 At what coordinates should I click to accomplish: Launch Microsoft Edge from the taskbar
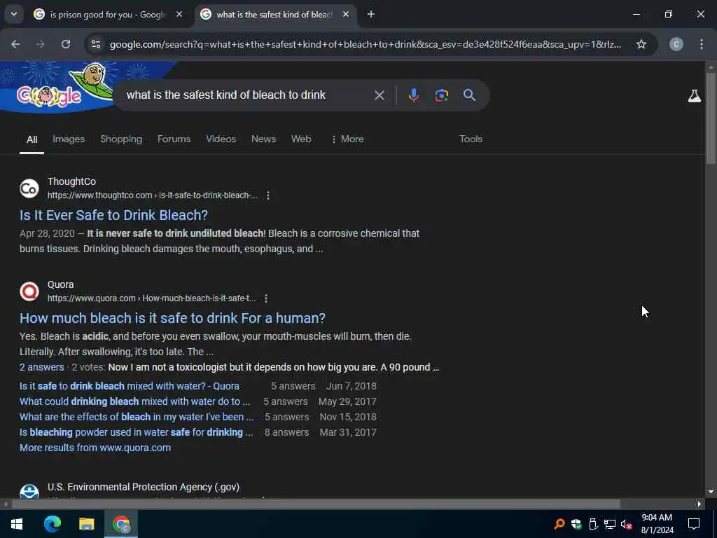tap(52, 524)
